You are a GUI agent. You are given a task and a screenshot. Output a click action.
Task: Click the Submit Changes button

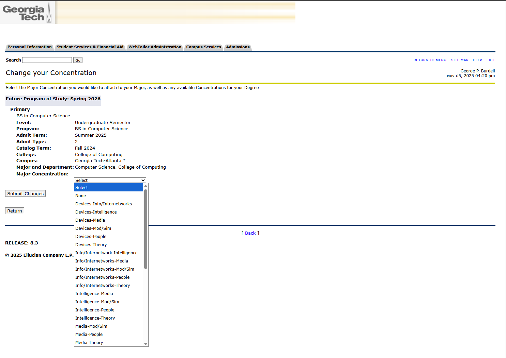pyautogui.click(x=26, y=194)
